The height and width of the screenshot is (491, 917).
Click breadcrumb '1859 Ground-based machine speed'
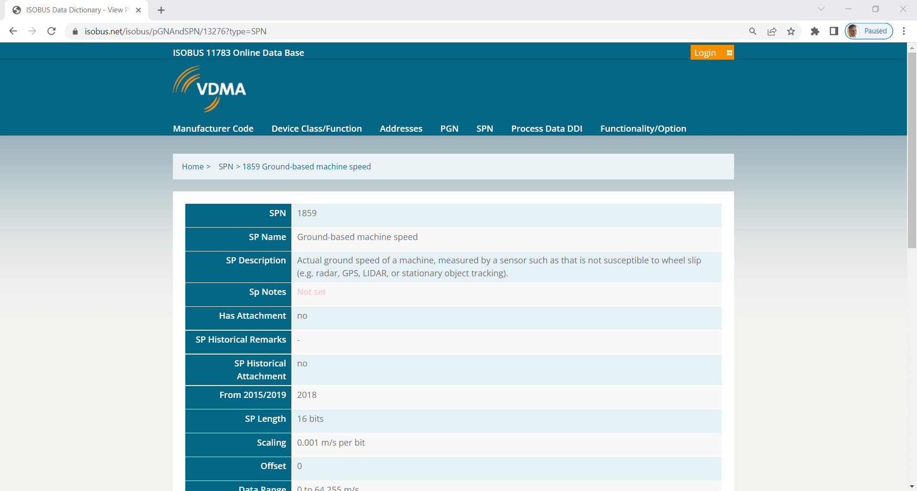coord(307,167)
